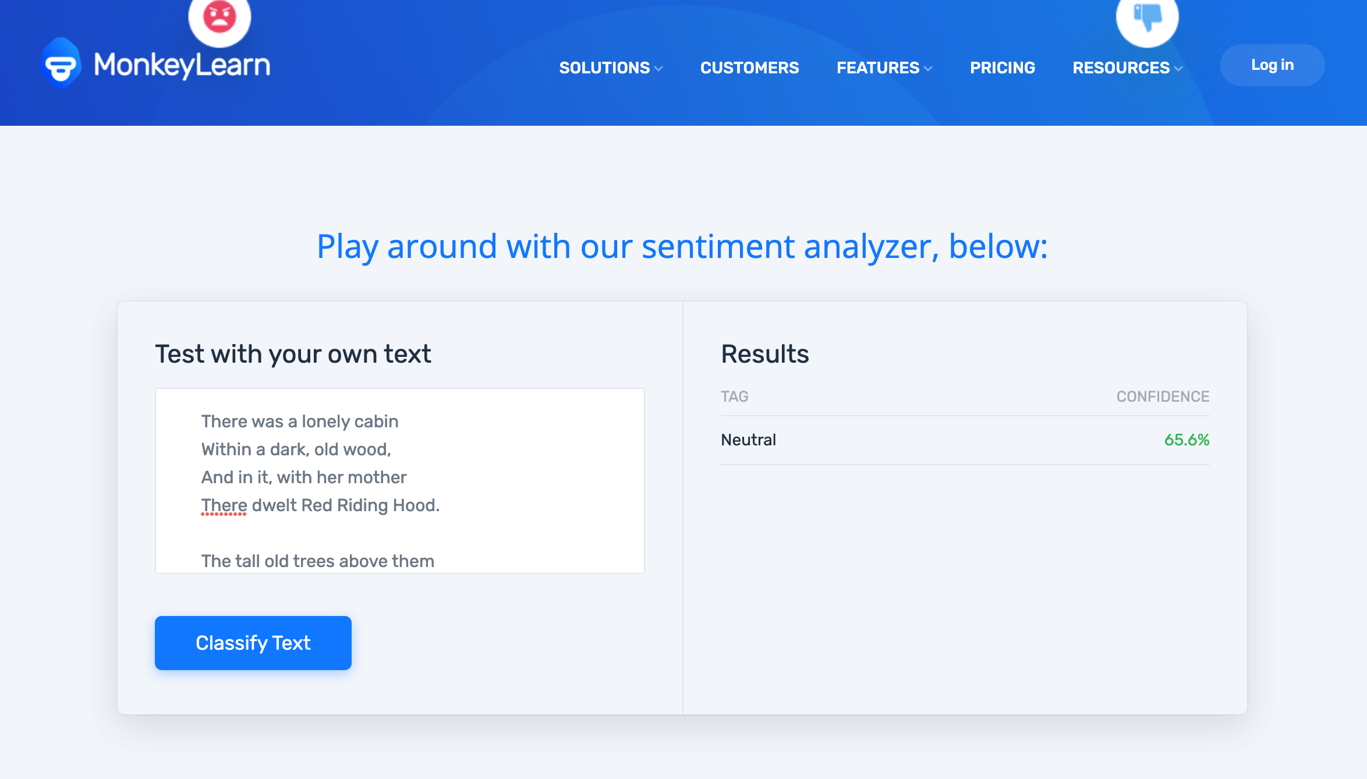The height and width of the screenshot is (779, 1367).
Task: Click the sentiment analyzer heading link
Action: [x=682, y=247]
